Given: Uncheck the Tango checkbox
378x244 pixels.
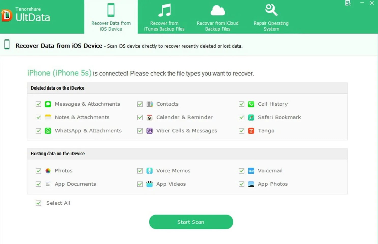Looking at the screenshot, I should click(242, 131).
